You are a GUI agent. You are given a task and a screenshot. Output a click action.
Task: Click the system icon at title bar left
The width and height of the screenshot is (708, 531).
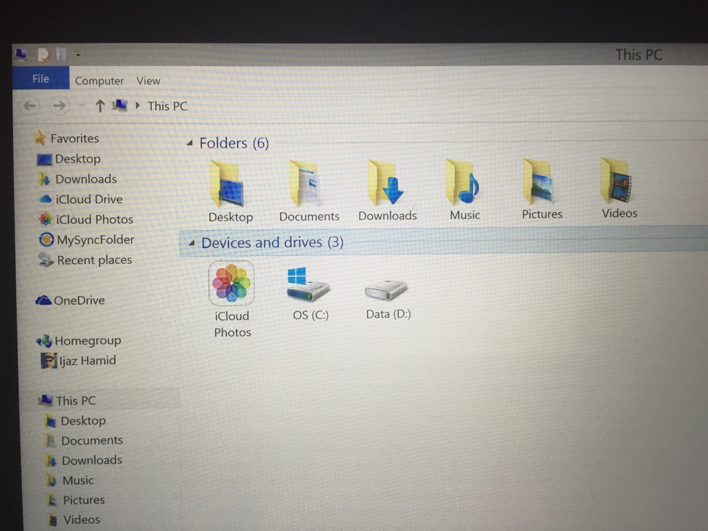point(21,55)
